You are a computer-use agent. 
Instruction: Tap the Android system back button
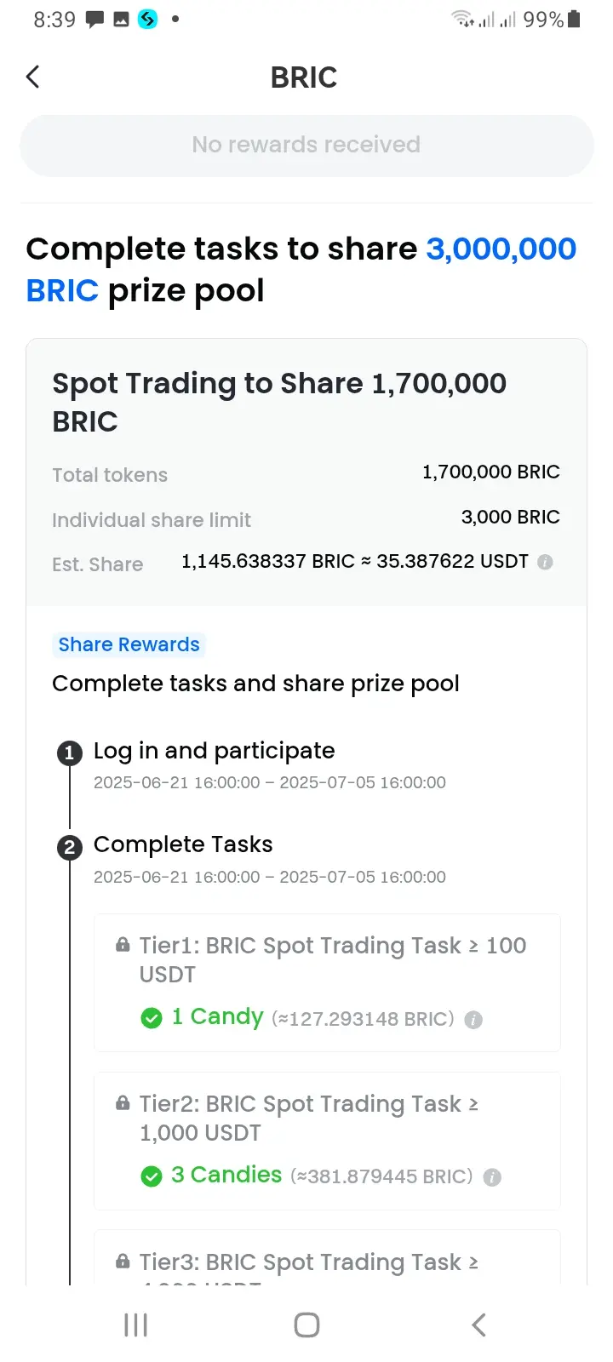pos(478,1325)
